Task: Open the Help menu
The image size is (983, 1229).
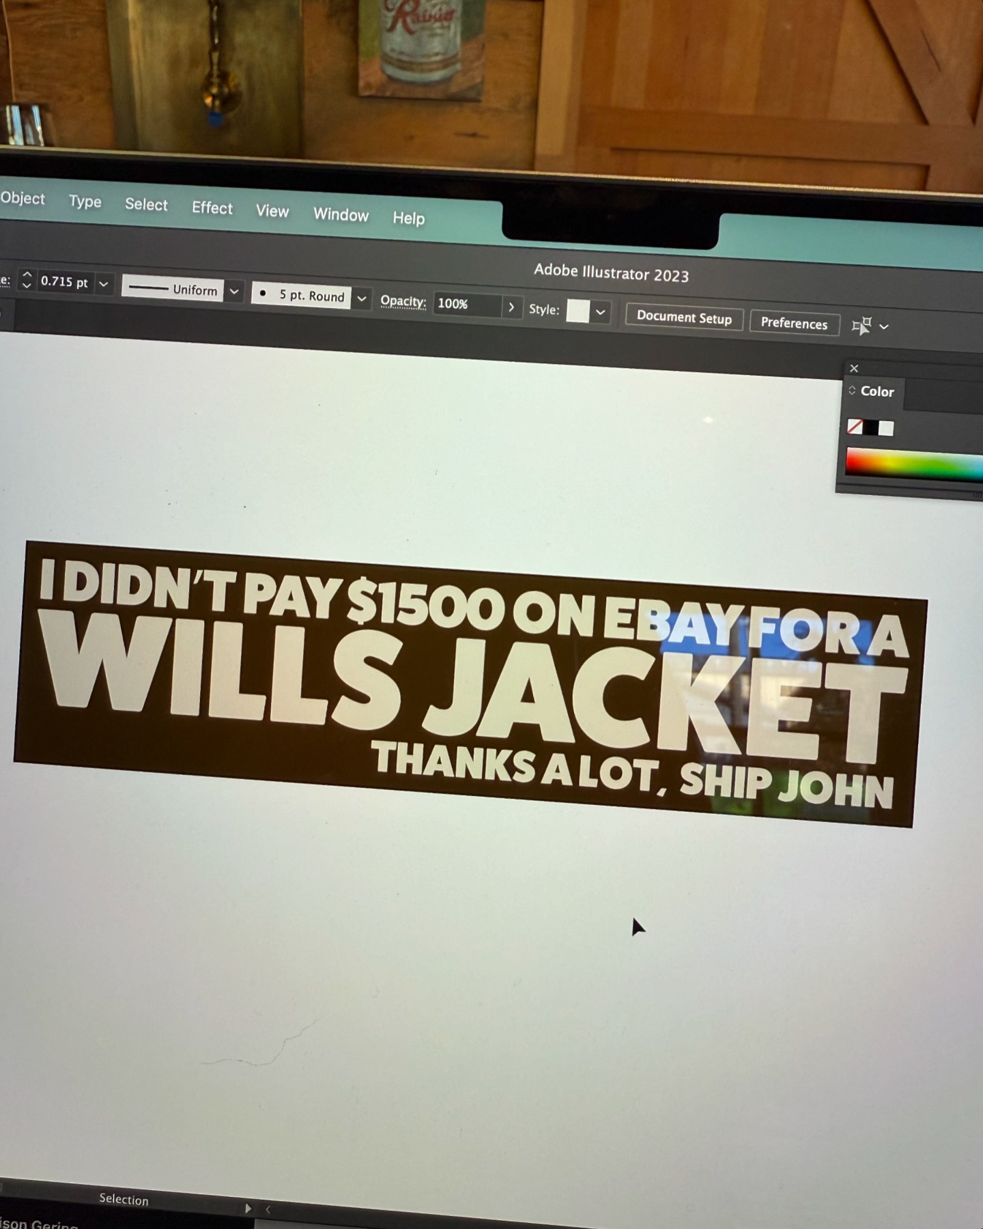Action: (x=408, y=218)
